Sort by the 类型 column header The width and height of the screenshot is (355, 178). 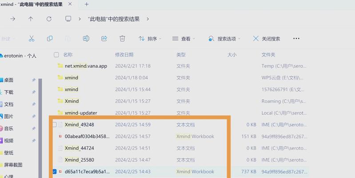[181, 55]
